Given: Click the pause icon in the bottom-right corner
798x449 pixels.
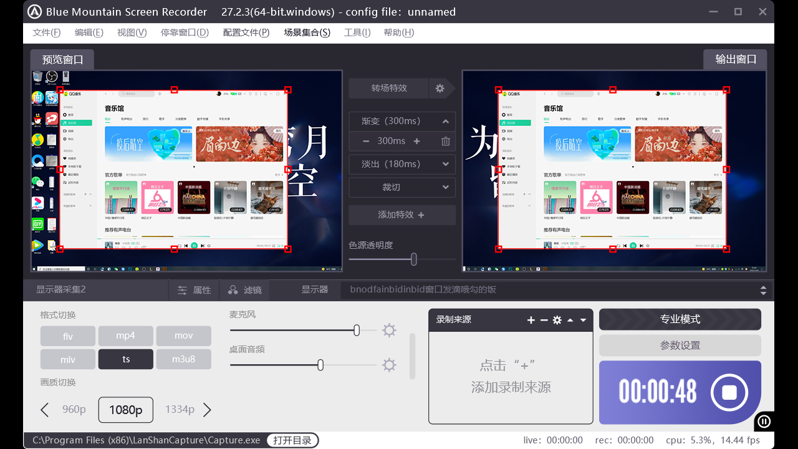Looking at the screenshot, I should [x=764, y=422].
